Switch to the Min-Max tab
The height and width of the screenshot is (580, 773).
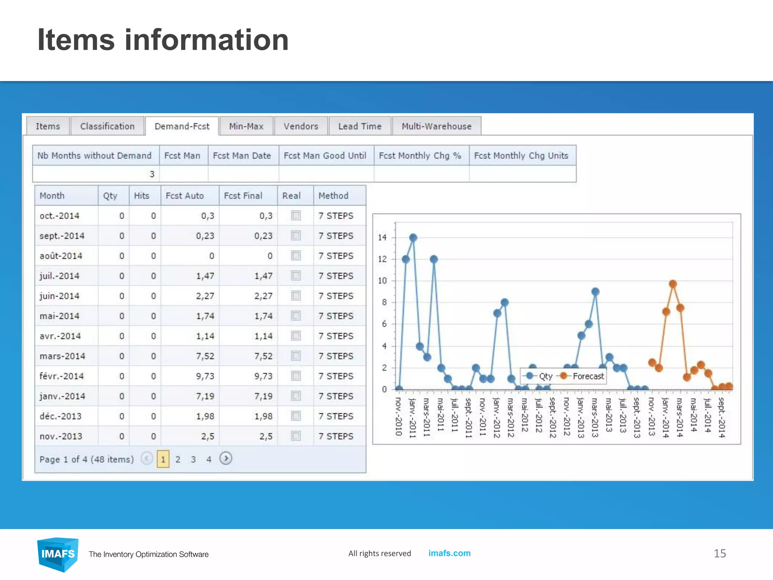pyautogui.click(x=246, y=126)
